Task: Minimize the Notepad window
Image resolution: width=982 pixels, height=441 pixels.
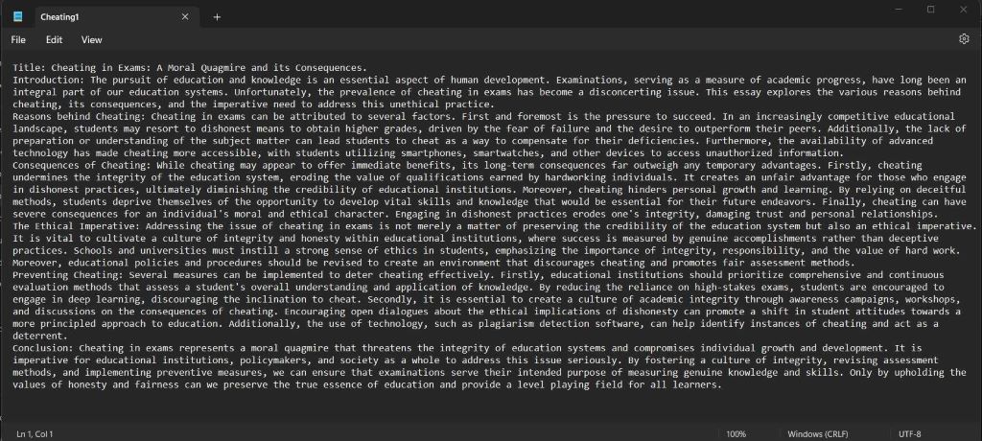Action: click(899, 10)
